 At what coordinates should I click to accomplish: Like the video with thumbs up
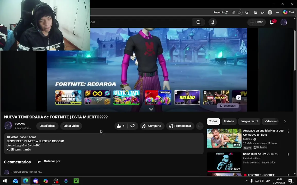click(x=121, y=126)
